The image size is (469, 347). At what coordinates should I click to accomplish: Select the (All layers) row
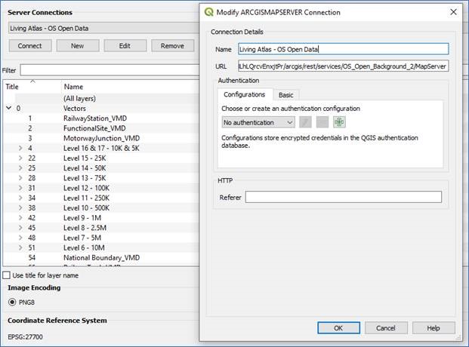pos(79,98)
